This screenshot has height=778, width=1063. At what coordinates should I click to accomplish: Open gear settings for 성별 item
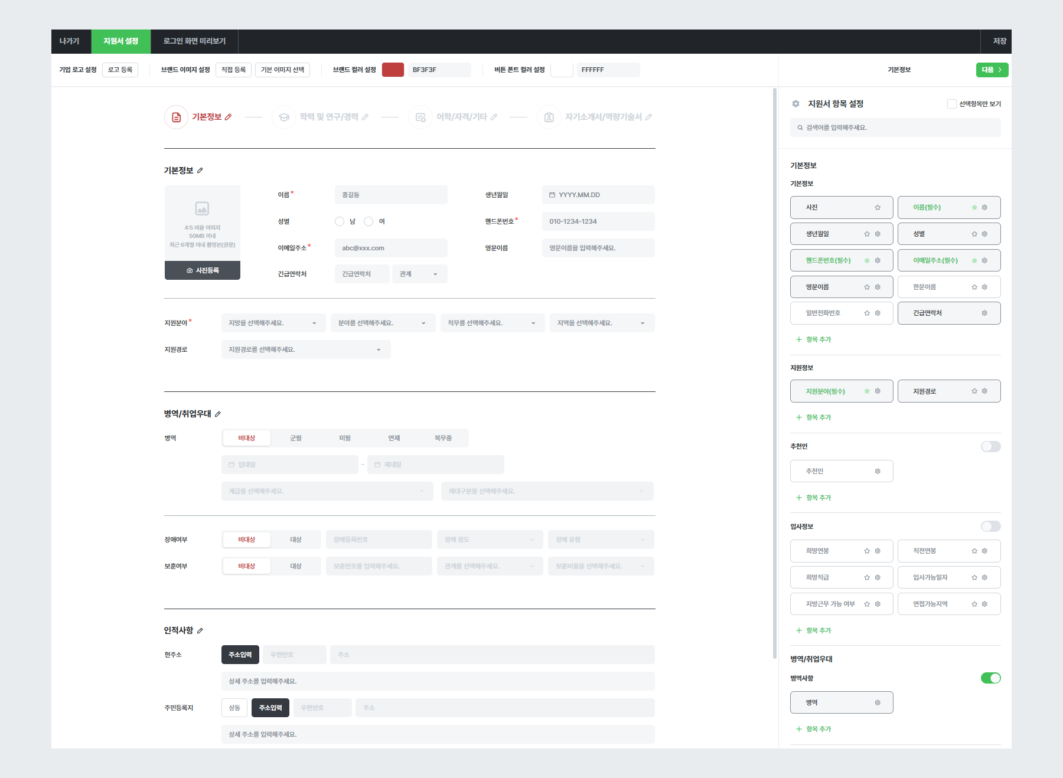[x=984, y=234]
